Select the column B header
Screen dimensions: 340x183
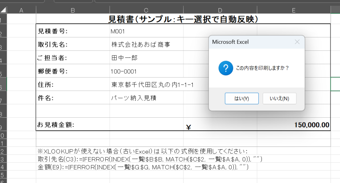(x=73, y=10)
